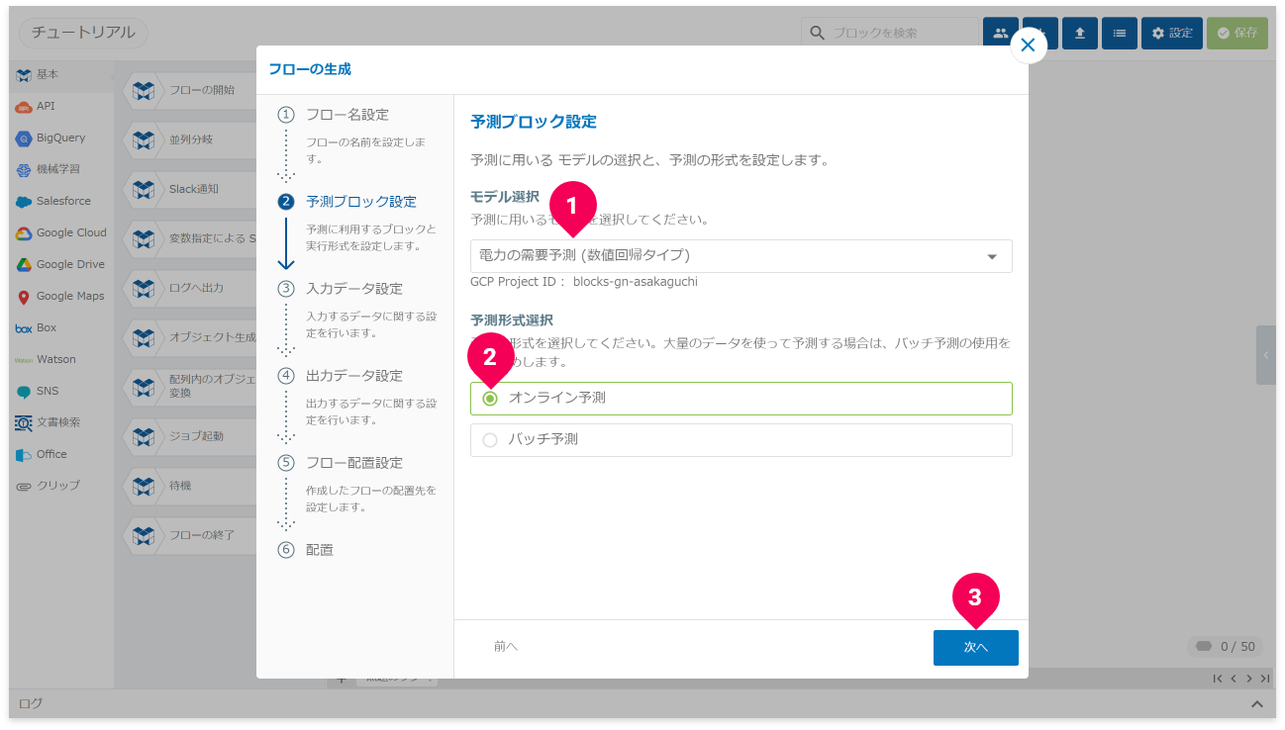The height and width of the screenshot is (730, 1285).
Task: Select the オンライン予測 radio button
Action: (490, 399)
